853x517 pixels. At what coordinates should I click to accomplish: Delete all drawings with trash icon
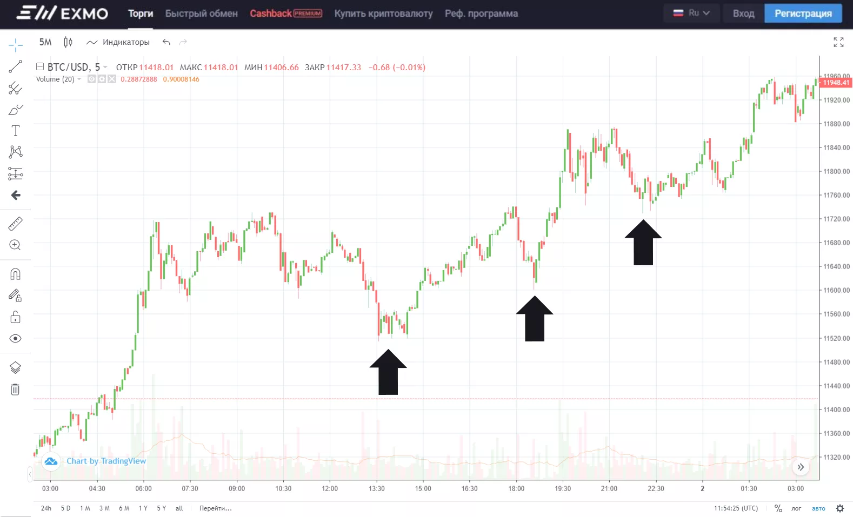tap(15, 390)
